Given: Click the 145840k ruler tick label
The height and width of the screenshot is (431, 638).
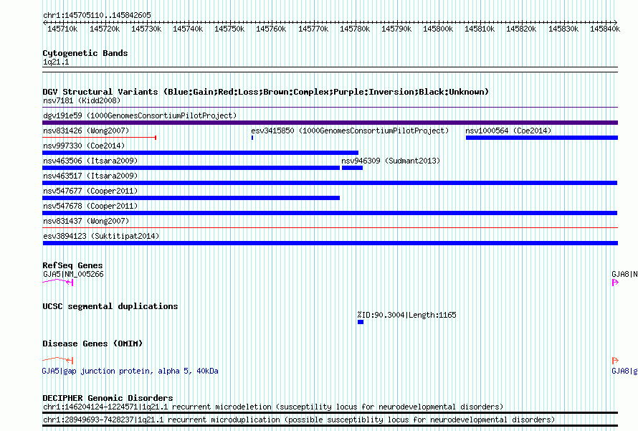Looking at the screenshot, I should tap(605, 29).
